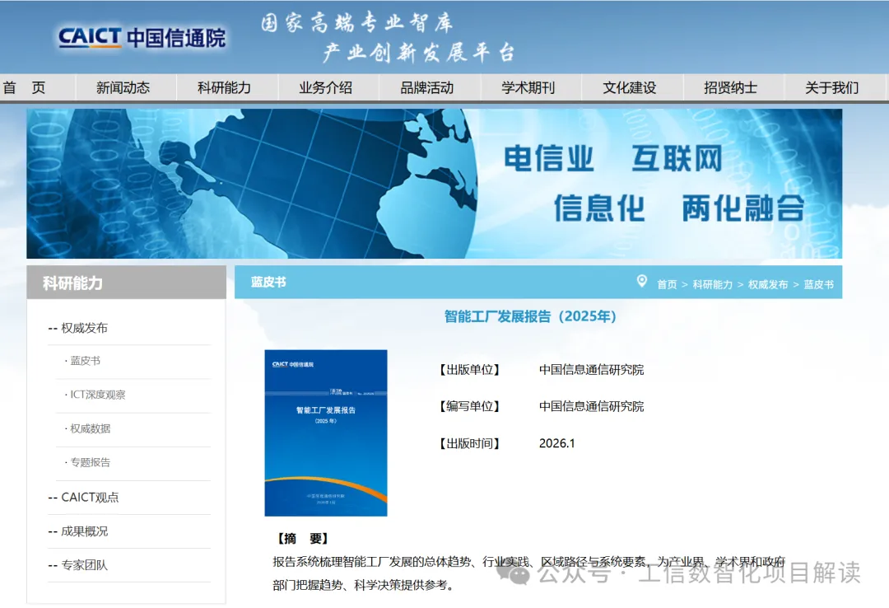Select 权威数据 in the sidebar
This screenshot has height=608, width=889.
[91, 428]
